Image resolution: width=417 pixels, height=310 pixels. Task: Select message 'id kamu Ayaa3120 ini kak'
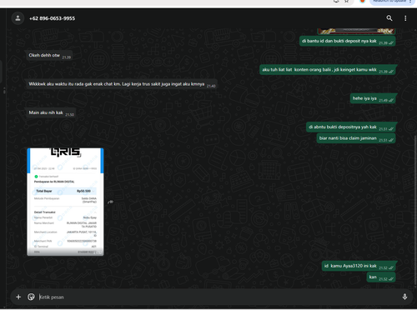[x=359, y=266]
